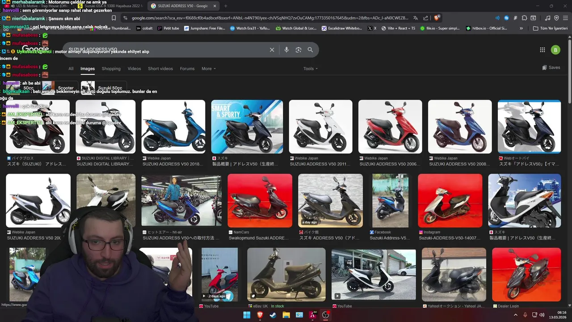
Task: Switch to Shopping results tab
Action: 111,68
